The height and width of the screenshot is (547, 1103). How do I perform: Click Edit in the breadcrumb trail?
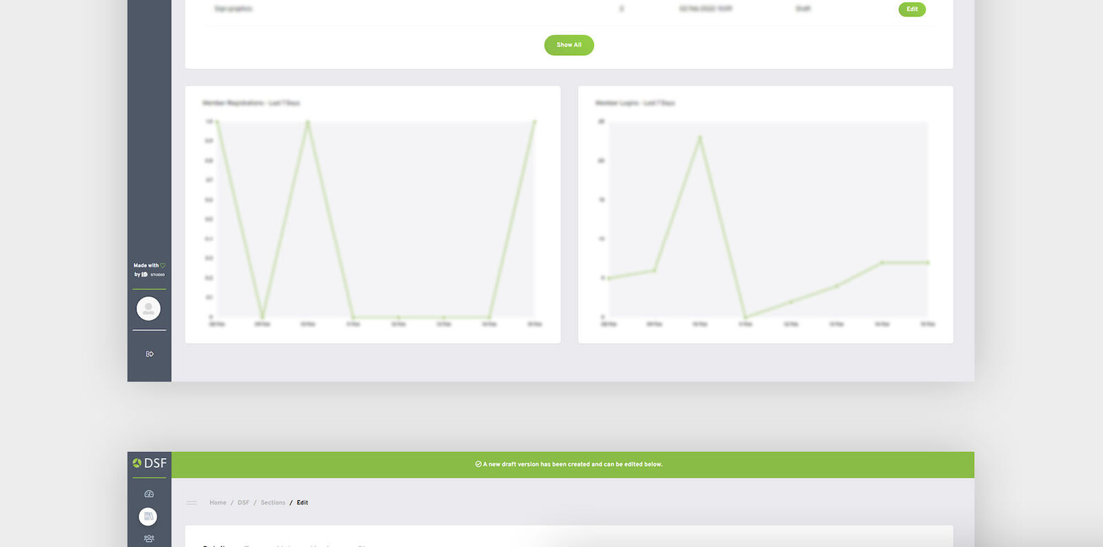coord(303,503)
